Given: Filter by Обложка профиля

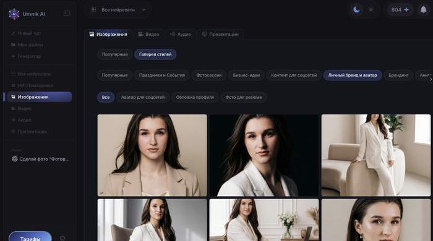Looking at the screenshot, I should coord(195,97).
